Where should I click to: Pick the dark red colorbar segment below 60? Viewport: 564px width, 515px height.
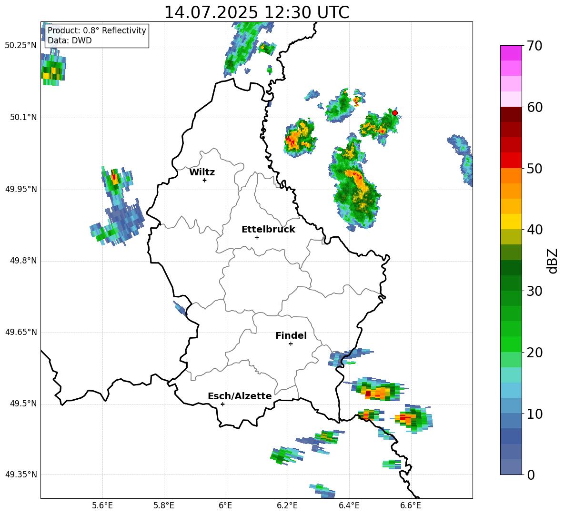pos(511,114)
